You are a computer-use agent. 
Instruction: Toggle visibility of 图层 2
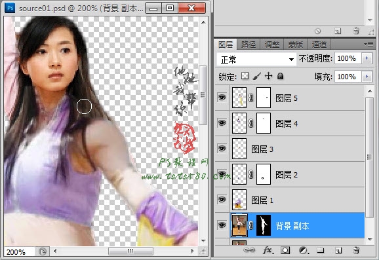[x=222, y=174]
